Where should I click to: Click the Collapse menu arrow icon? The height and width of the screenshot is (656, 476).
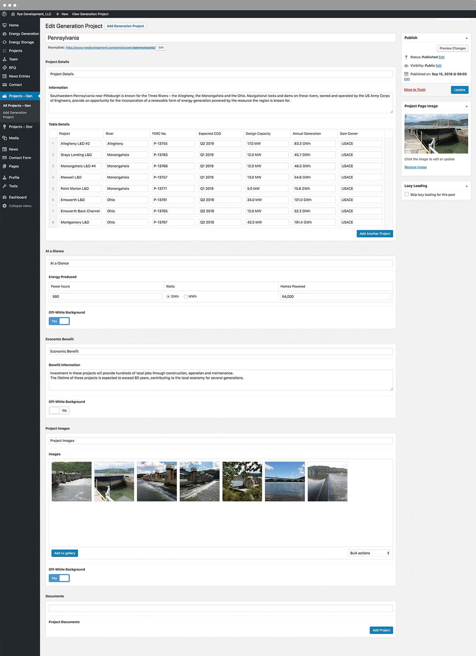4,206
